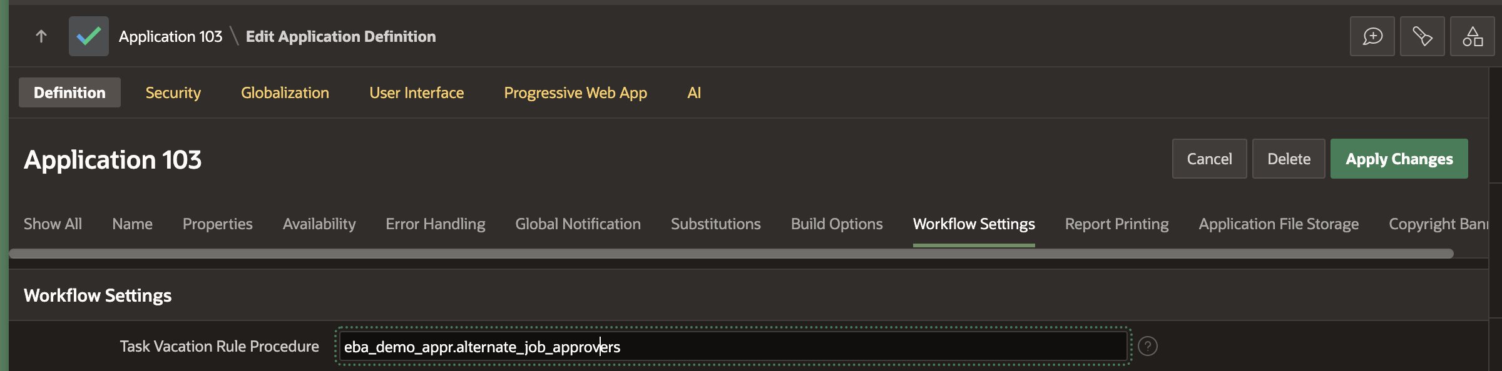The height and width of the screenshot is (371, 1502).
Task: Open Spotlight search using the flashlight icon
Action: pos(1422,36)
